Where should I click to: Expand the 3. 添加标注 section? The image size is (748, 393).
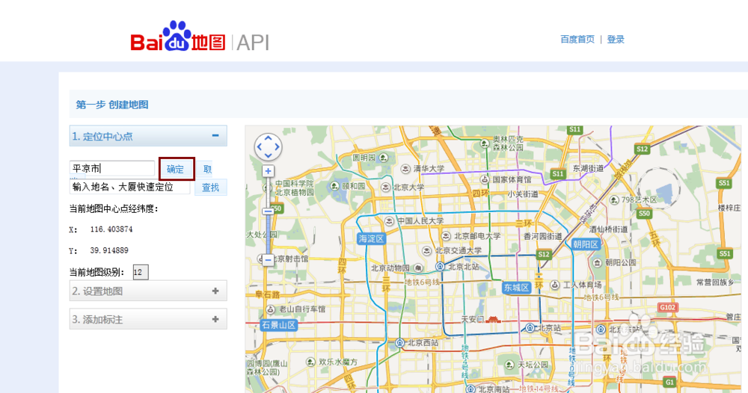(148, 319)
